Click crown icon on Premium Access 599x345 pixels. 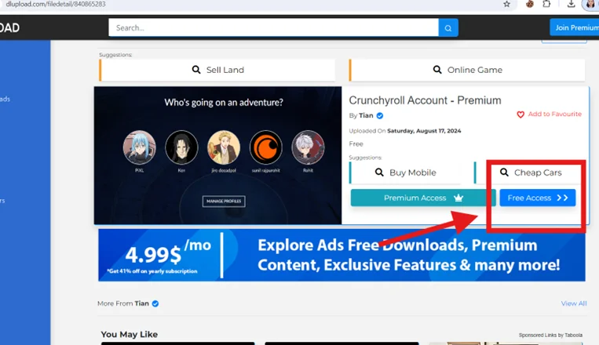point(458,198)
